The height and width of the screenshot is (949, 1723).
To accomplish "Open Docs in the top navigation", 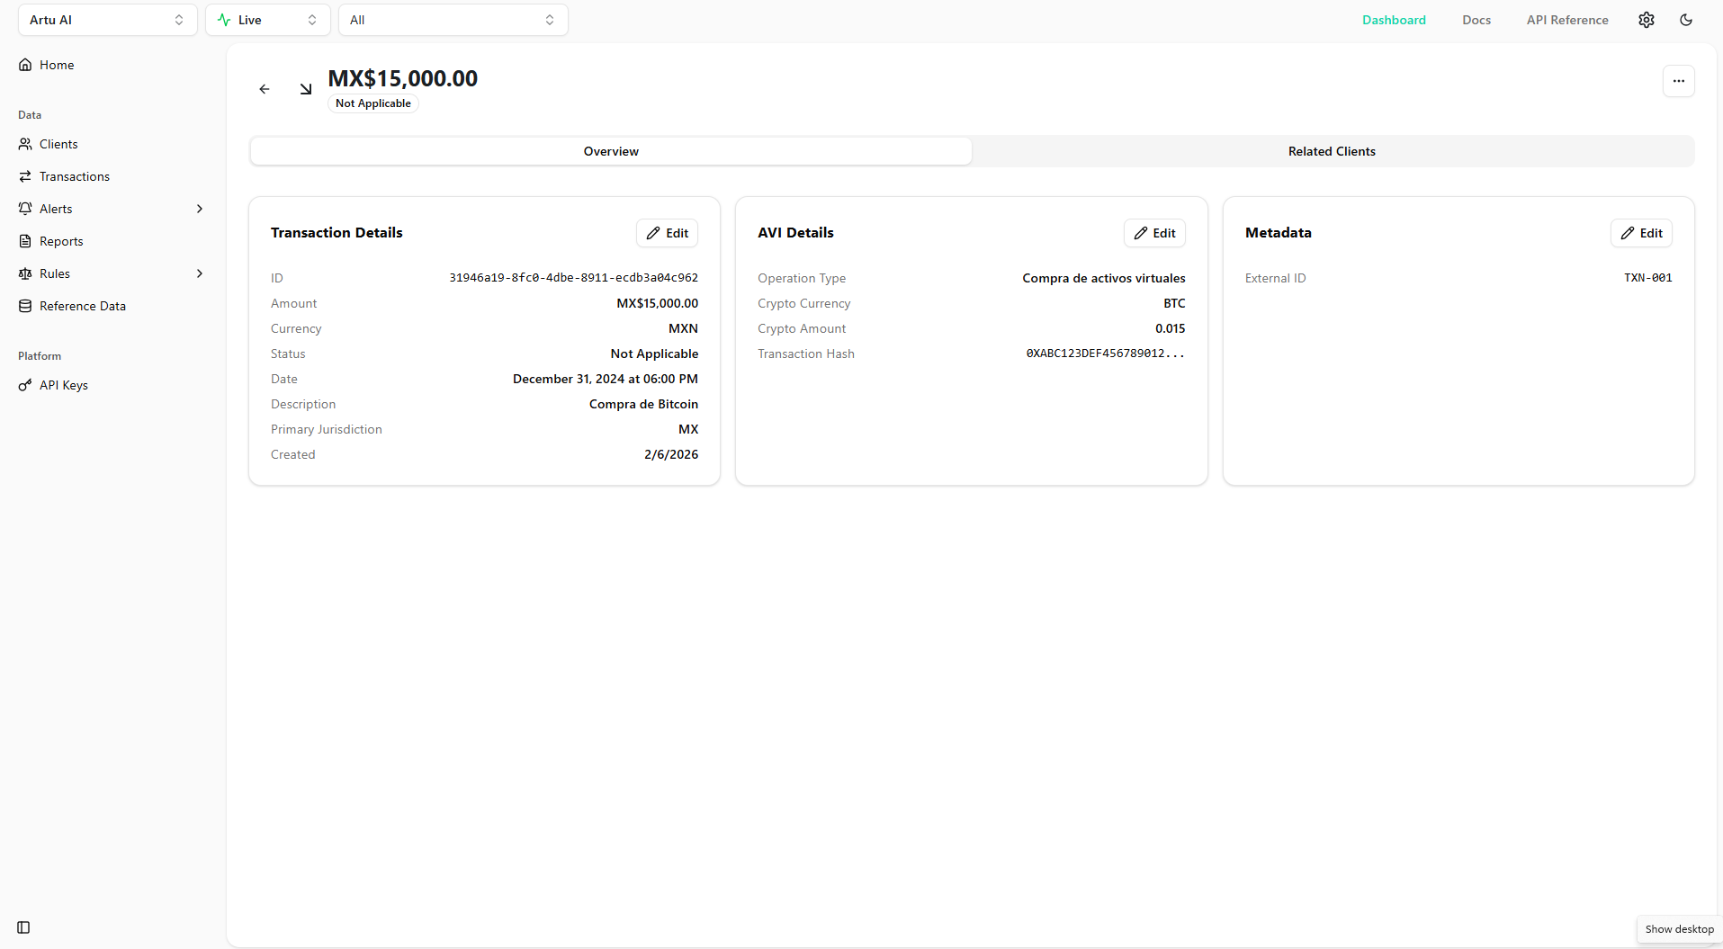I will pos(1476,20).
